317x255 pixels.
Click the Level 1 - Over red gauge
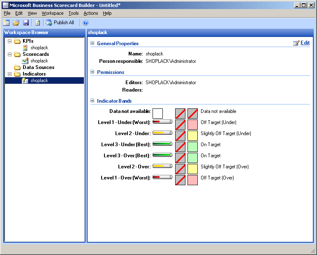[162, 177]
